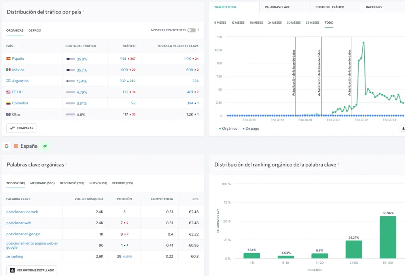The width and height of the screenshot is (405, 276).
Task: Open Ver informe detallado
Action: [x=32, y=270]
